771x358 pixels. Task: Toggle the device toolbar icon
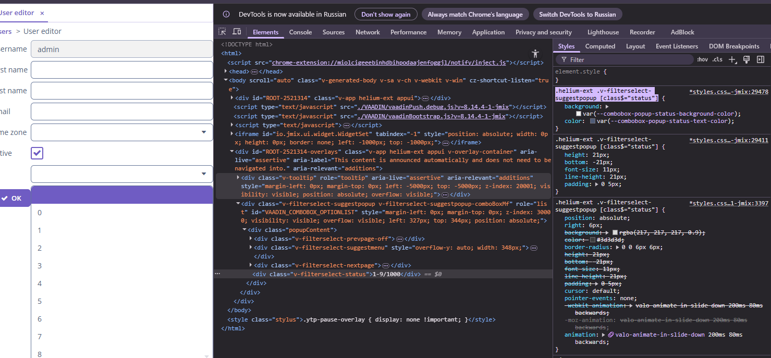click(237, 32)
